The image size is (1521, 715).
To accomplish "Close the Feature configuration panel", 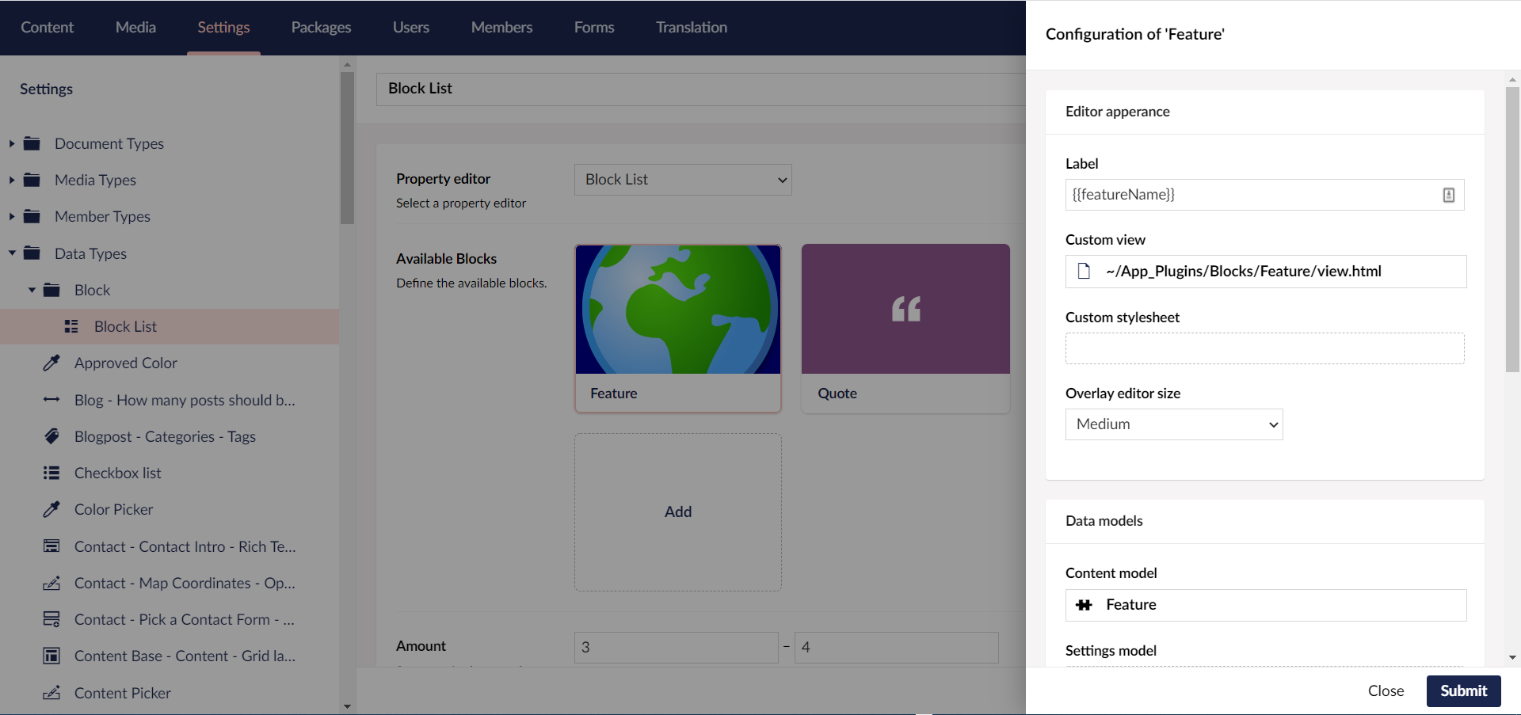I will 1385,690.
